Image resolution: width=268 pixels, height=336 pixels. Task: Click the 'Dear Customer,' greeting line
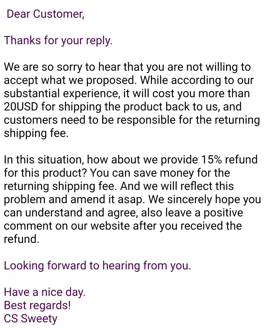point(46,14)
